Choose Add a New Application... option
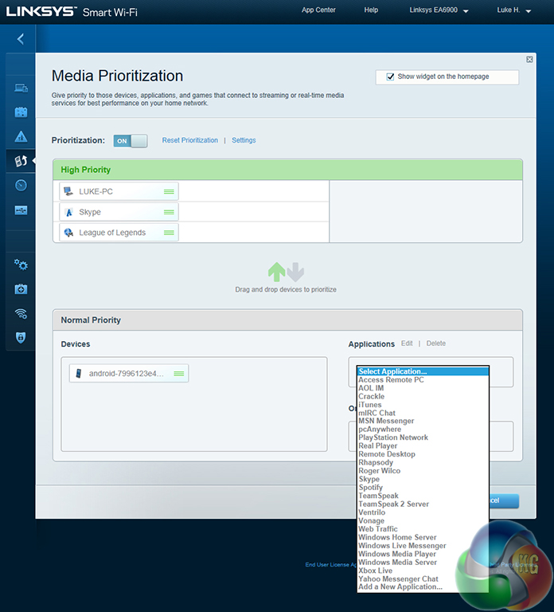554x612 pixels. click(x=423, y=586)
